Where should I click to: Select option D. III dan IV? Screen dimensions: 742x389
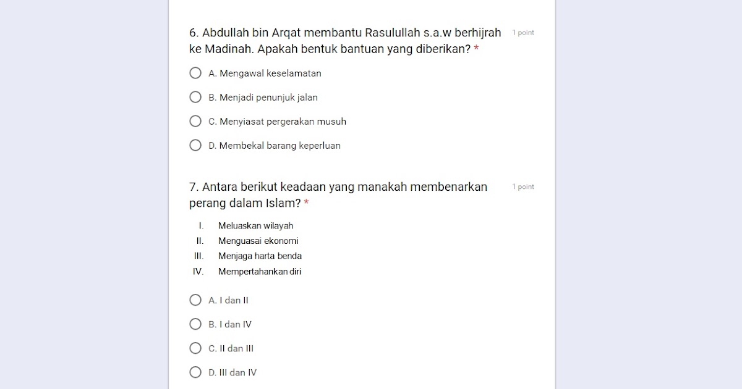click(x=195, y=372)
